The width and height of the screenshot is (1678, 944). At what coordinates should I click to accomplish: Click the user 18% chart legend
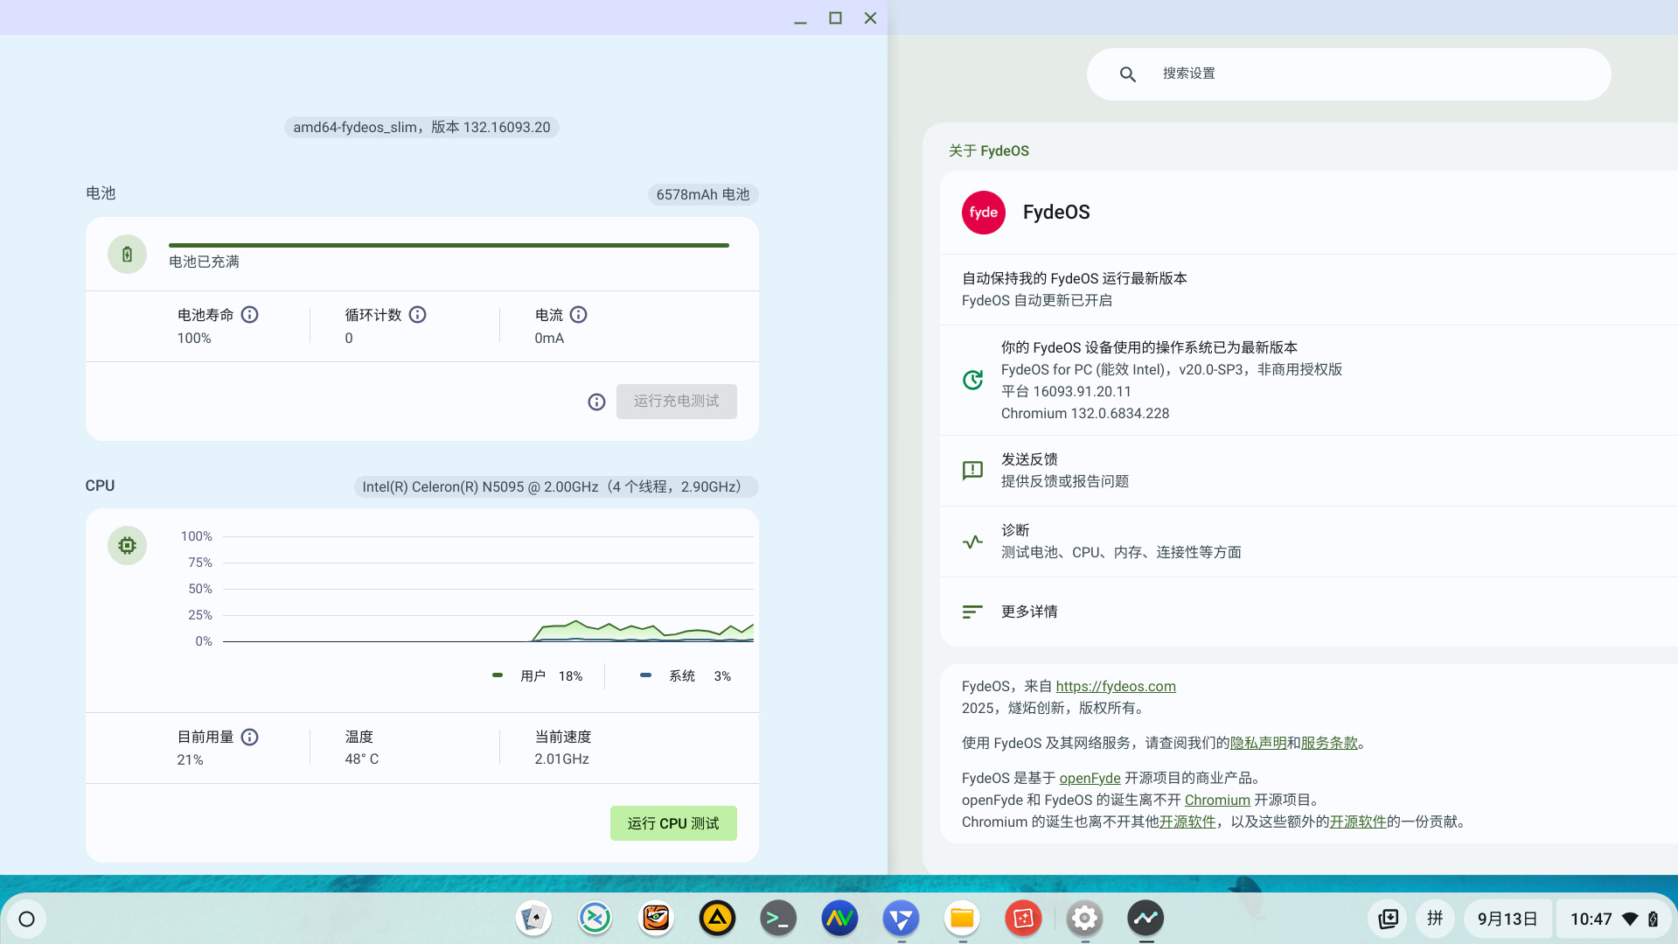[x=538, y=676]
